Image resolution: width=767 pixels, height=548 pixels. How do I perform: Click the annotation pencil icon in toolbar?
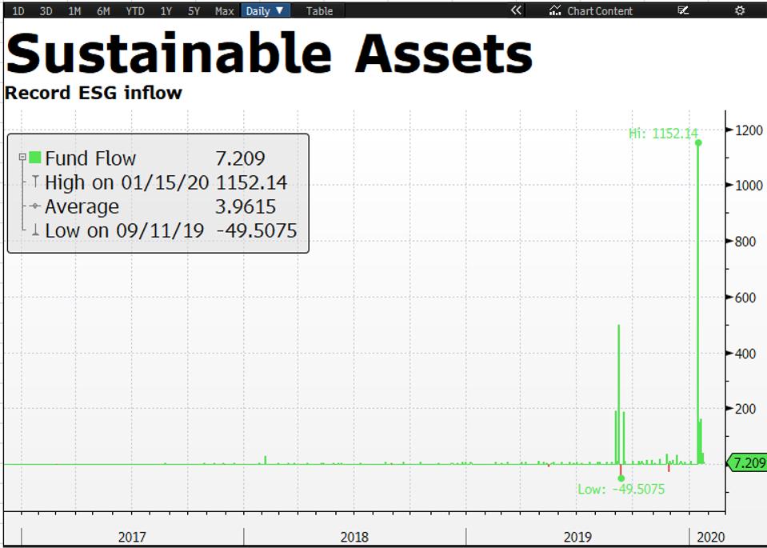tap(683, 10)
